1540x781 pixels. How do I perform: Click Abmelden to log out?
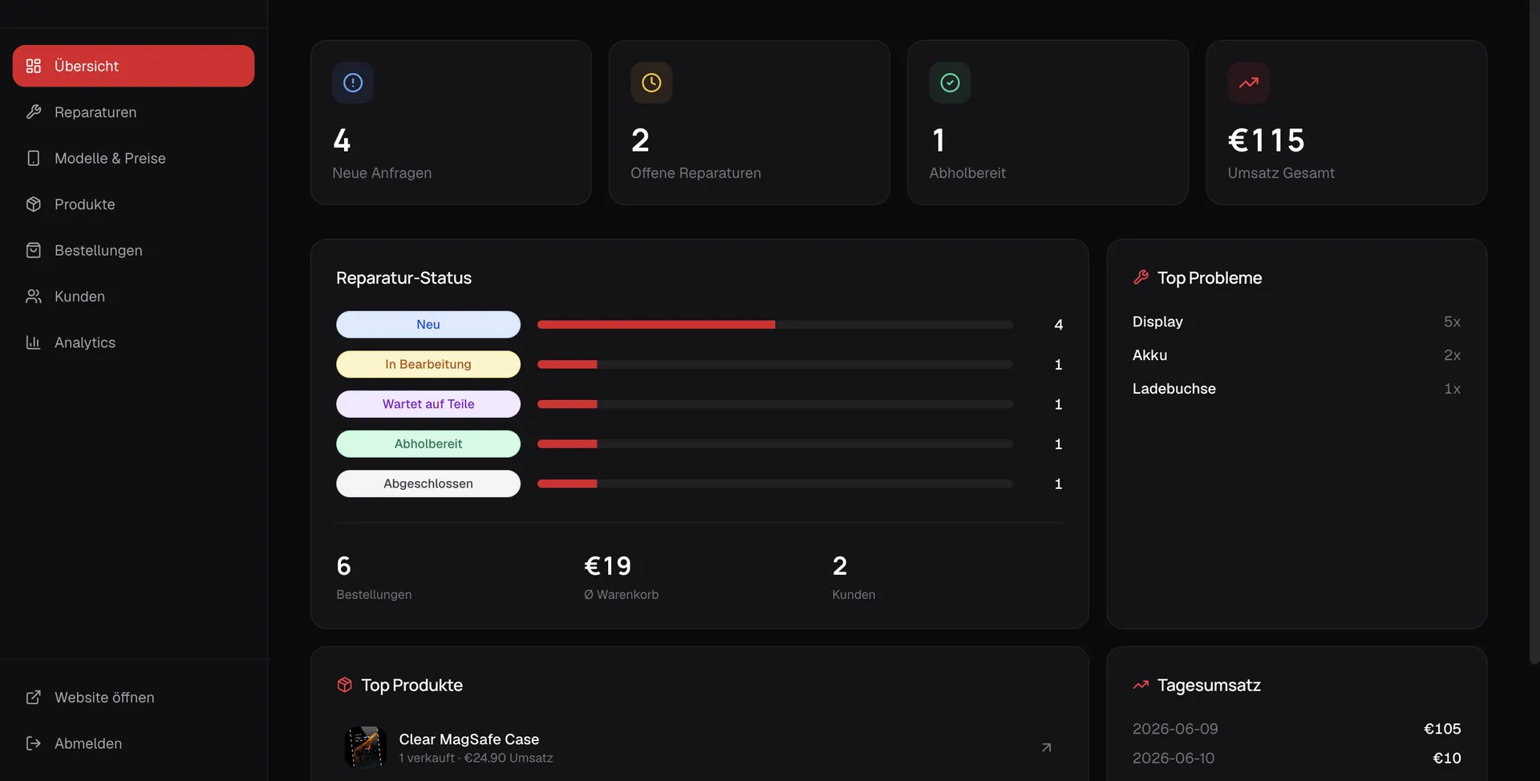[x=133, y=743]
